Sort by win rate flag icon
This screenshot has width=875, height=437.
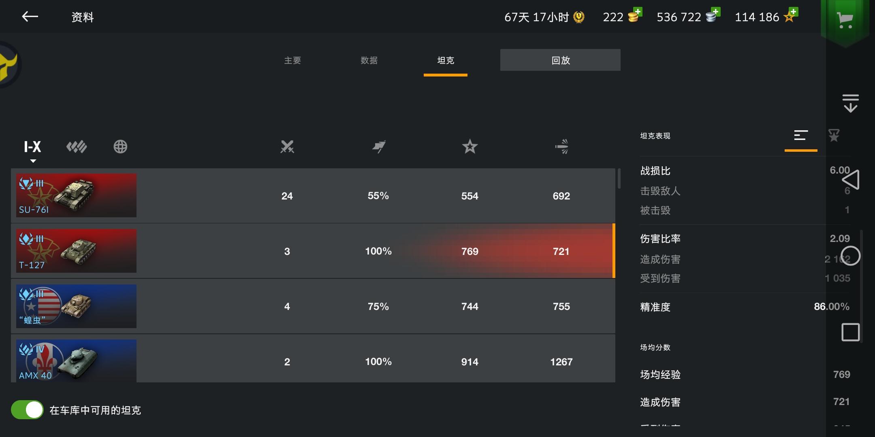point(379,146)
